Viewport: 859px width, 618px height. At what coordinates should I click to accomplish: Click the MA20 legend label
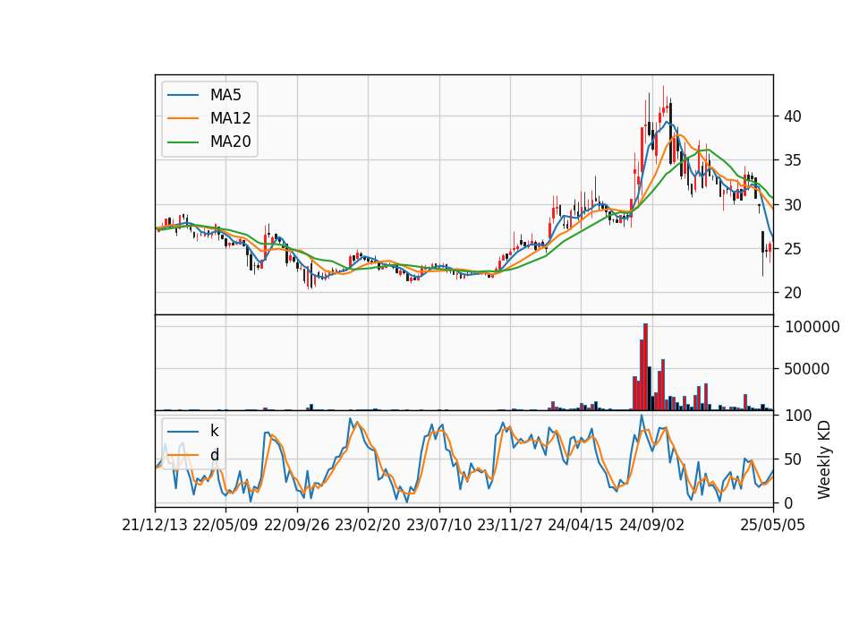pyautogui.click(x=230, y=142)
